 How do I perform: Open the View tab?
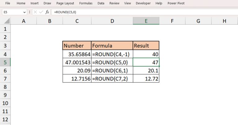point(127,3)
